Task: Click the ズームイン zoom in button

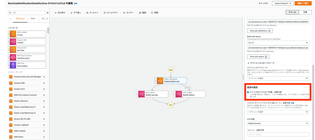Action: click(x=92, y=13)
